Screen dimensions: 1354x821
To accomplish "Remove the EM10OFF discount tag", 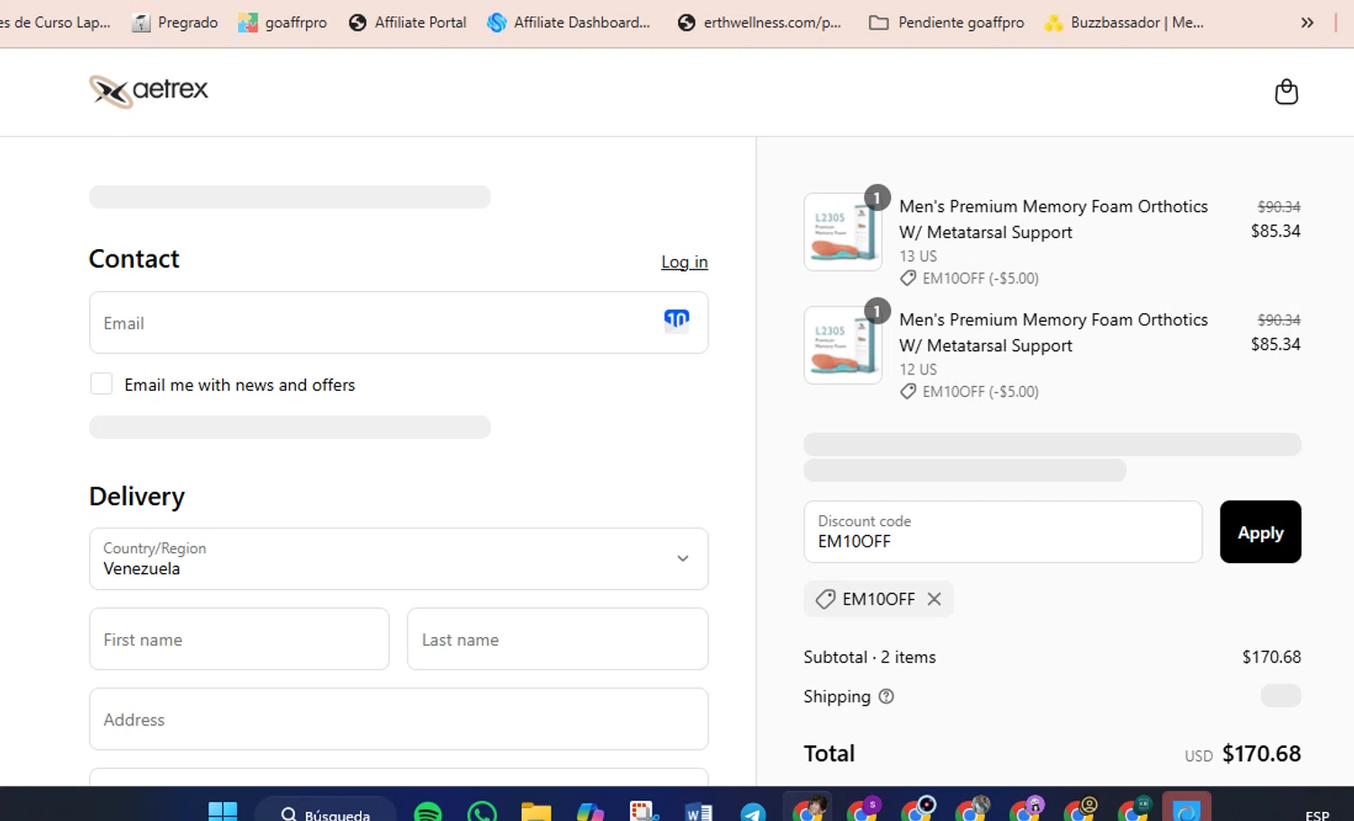I will pos(934,599).
